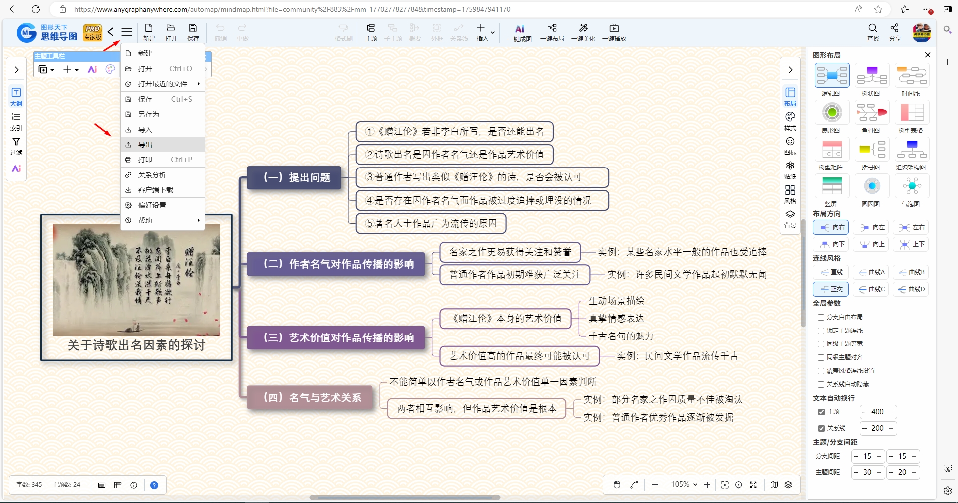Screen dimensions: 958x503
Task: Click the fullscreen icon in bottom bar
Action: tap(753, 485)
